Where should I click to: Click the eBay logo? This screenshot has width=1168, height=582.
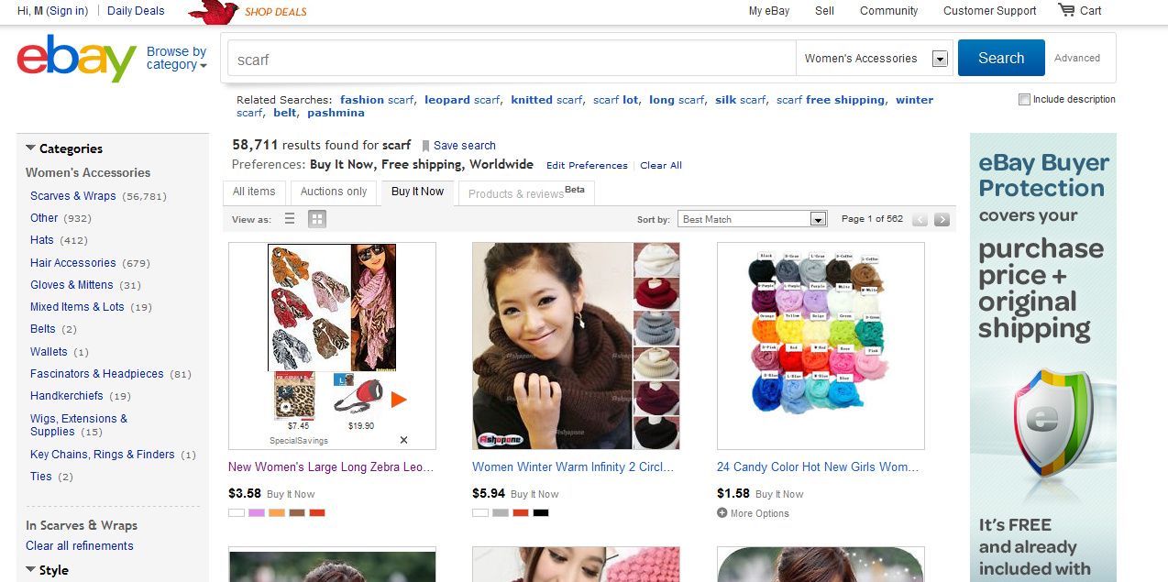point(76,58)
